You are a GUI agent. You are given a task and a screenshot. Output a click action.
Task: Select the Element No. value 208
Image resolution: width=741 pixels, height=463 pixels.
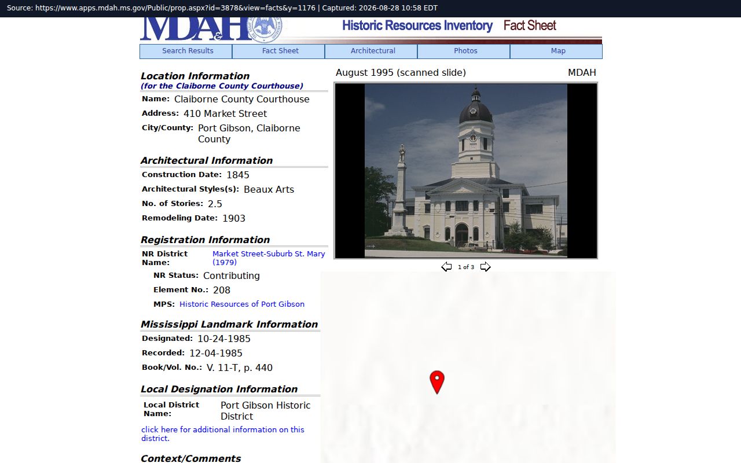click(222, 291)
